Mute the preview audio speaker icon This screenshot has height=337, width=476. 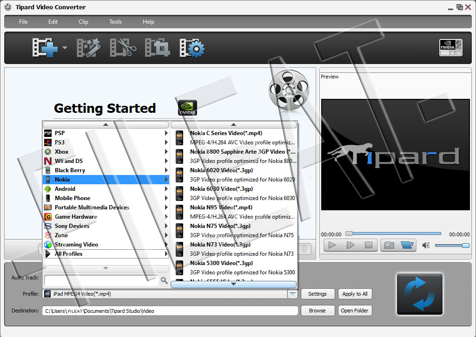click(x=426, y=245)
